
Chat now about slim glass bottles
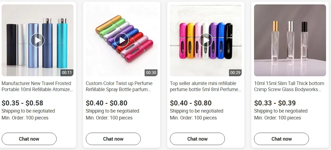(282, 139)
